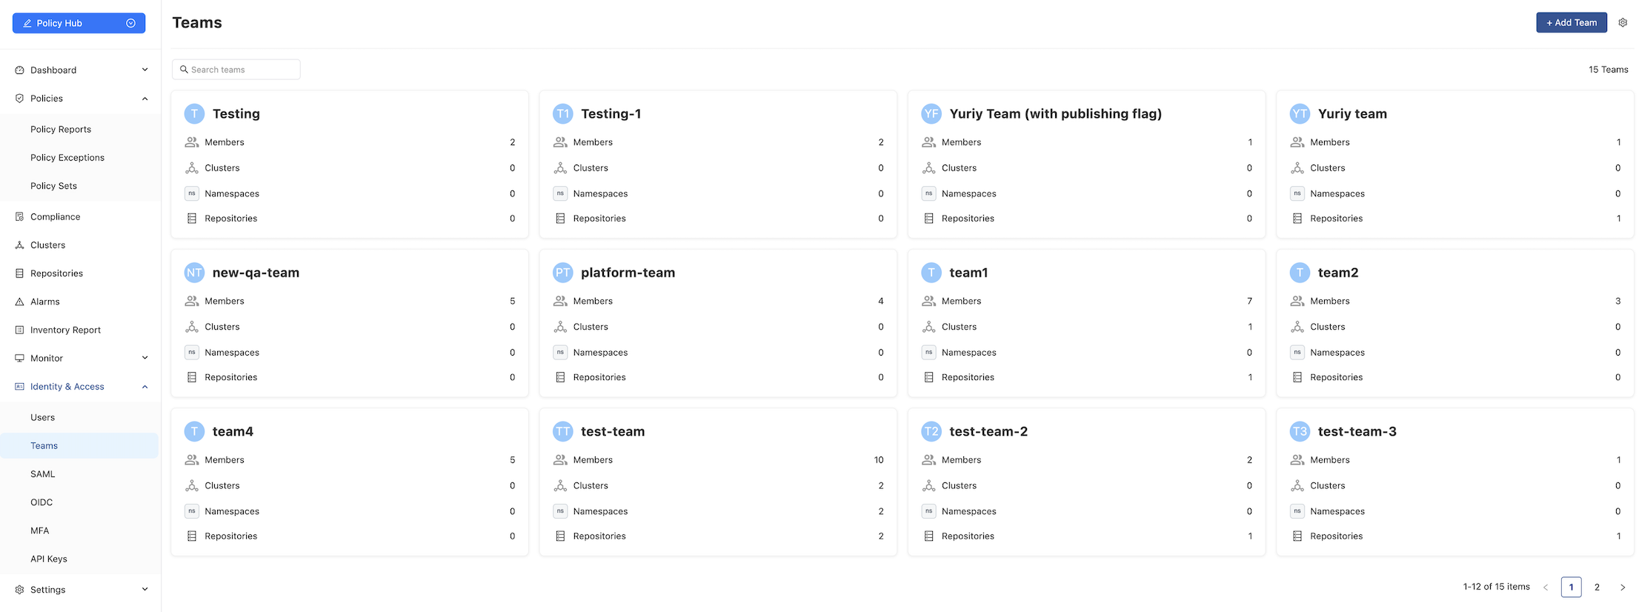This screenshot has height=612, width=1639.
Task: Collapse the Policies menu chevron
Action: click(x=144, y=99)
